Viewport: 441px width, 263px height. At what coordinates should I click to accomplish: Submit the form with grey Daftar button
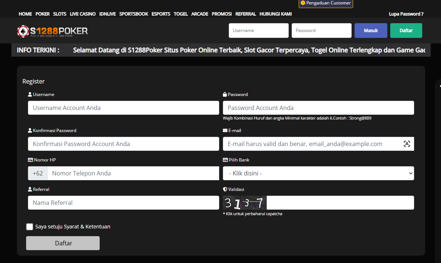(63, 243)
